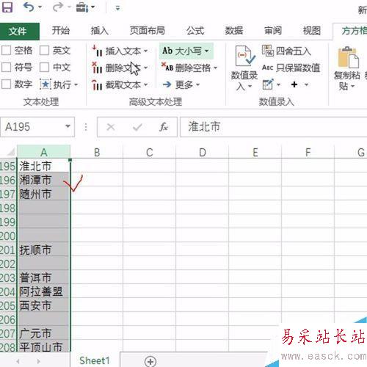The height and width of the screenshot is (367, 367).
Task: Click the 截取文本 icon
Action: coord(97,84)
